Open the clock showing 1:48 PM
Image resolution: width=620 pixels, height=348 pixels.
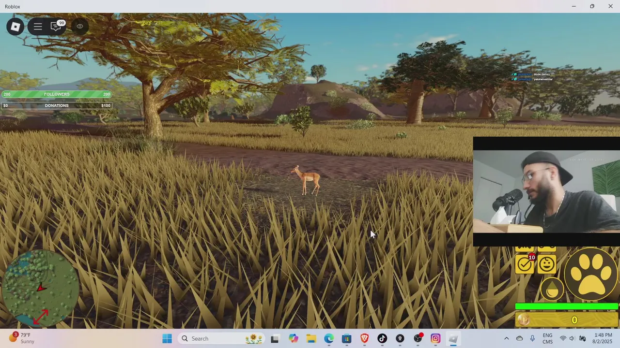pos(603,338)
